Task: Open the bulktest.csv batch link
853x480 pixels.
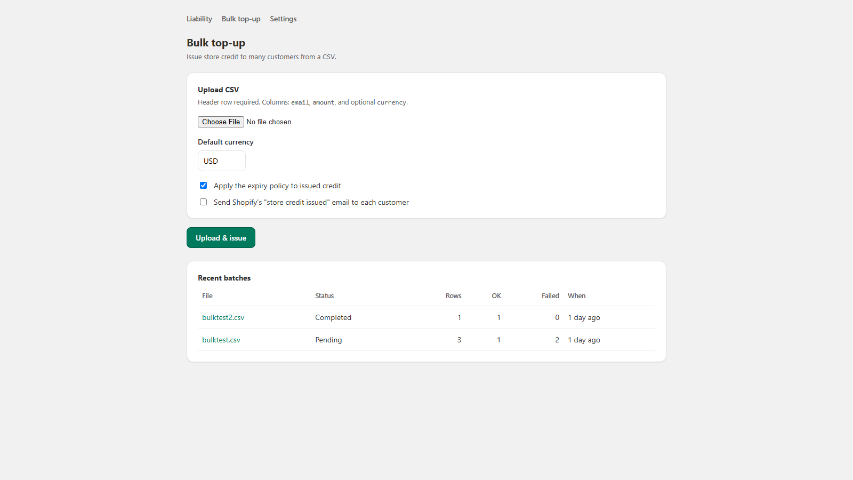Action: 221,340
